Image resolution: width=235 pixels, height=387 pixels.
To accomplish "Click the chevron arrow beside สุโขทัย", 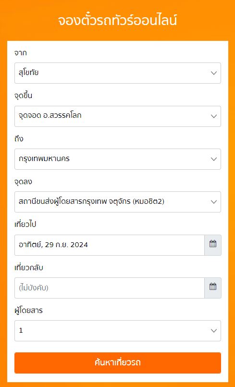I will point(214,73).
